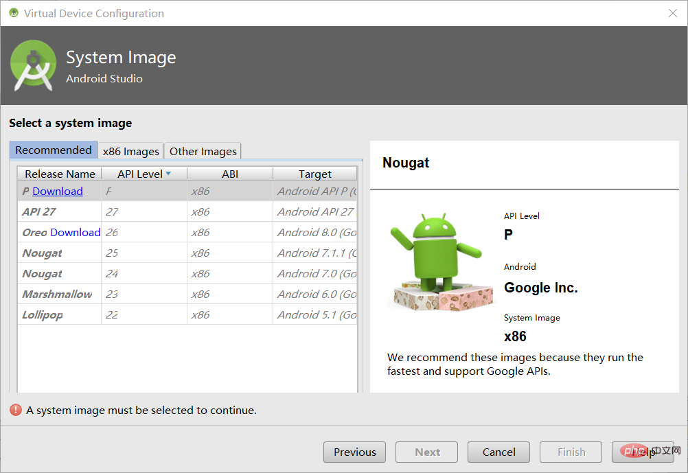Viewport: 688px width, 473px height.
Task: Click the Next button
Action: (x=426, y=452)
